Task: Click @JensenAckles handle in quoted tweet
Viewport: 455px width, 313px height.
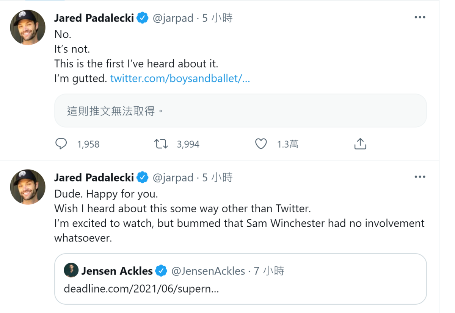Action: click(x=208, y=271)
